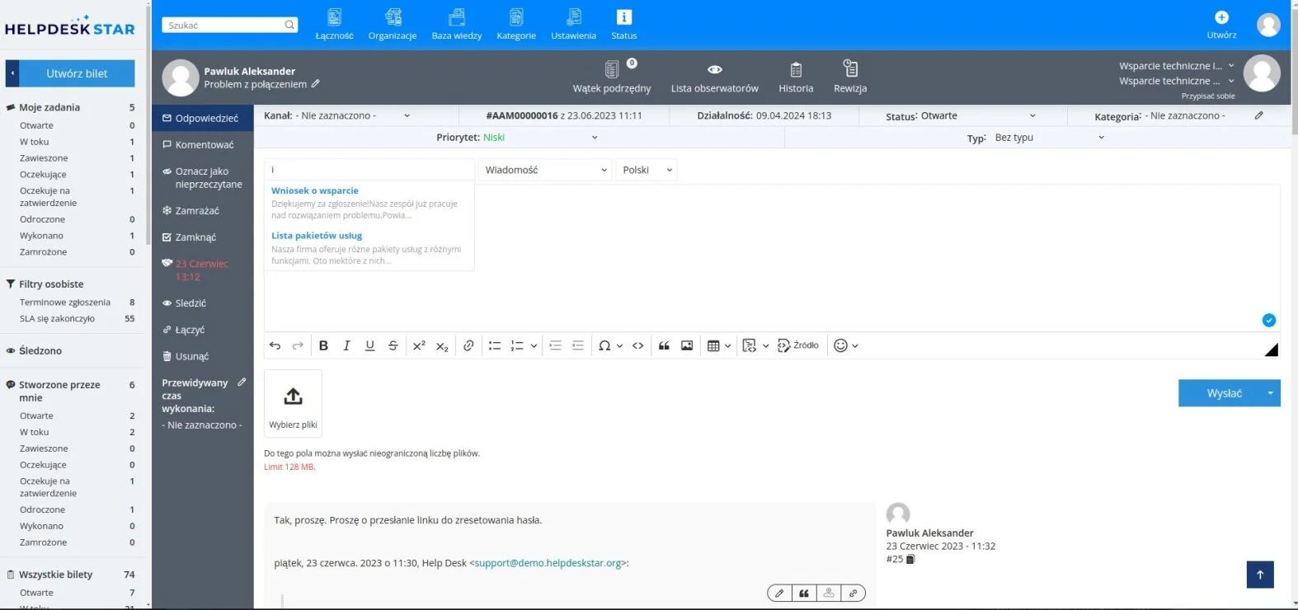Open Lista obserwatorów watchers list
1298x610 pixels.
pyautogui.click(x=715, y=77)
